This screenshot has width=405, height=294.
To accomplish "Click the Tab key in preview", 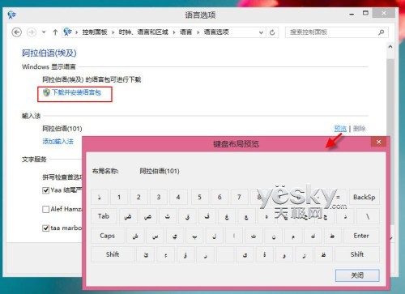I will point(104,216).
